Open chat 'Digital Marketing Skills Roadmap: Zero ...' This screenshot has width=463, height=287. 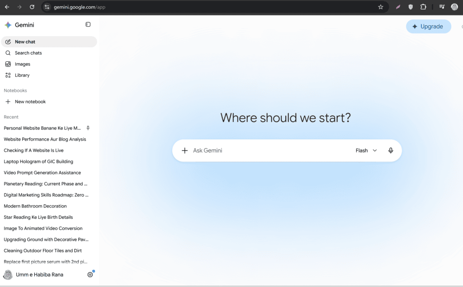(46, 195)
